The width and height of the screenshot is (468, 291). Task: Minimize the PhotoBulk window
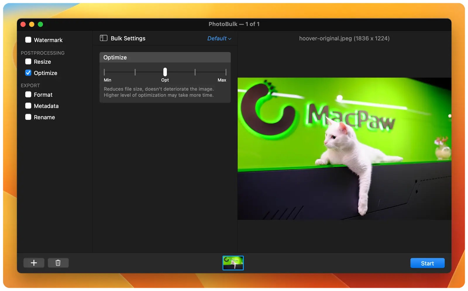tap(32, 24)
